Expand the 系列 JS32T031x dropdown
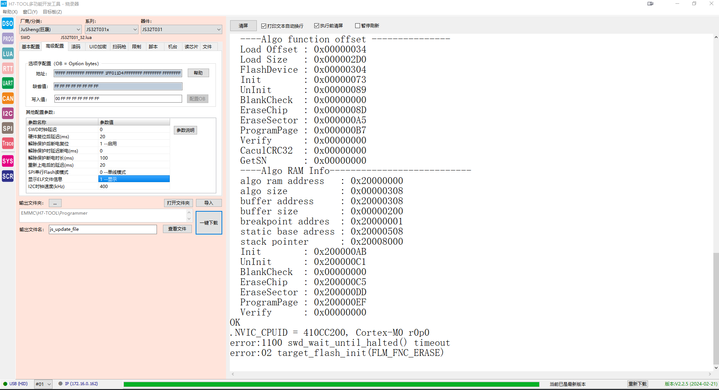 coord(112,29)
